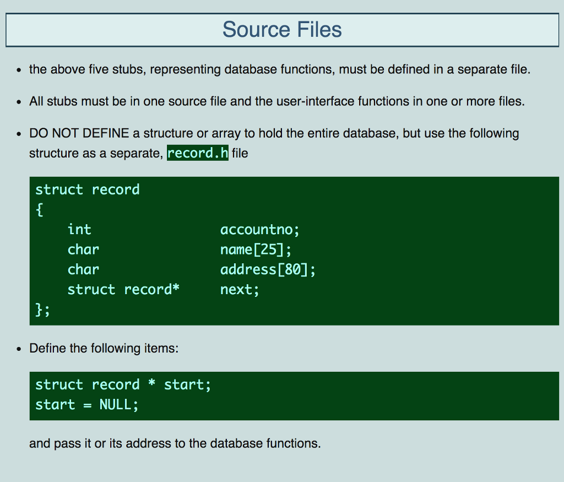Click the "next;" field name
The height and width of the screenshot is (482, 564).
click(240, 290)
